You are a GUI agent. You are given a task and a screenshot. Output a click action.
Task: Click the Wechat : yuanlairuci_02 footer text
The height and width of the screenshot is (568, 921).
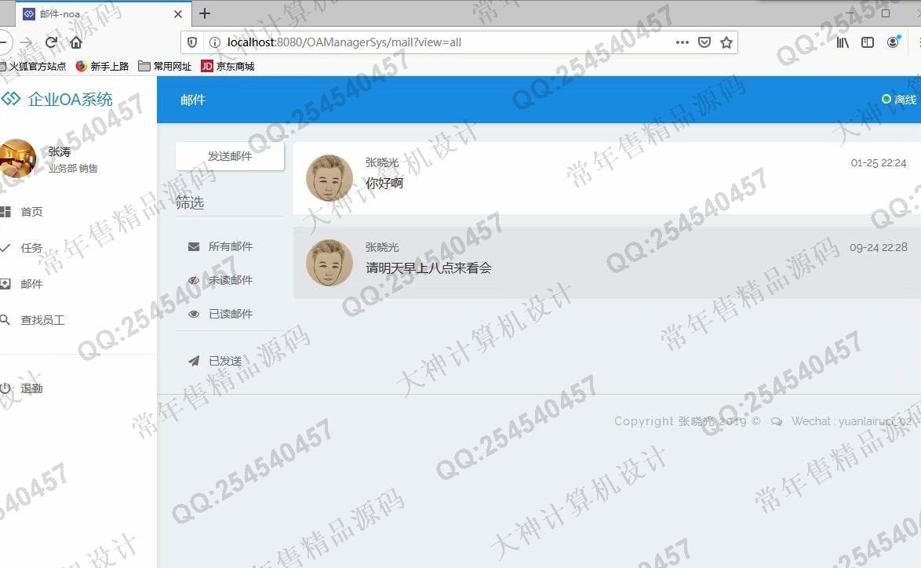[x=852, y=421]
